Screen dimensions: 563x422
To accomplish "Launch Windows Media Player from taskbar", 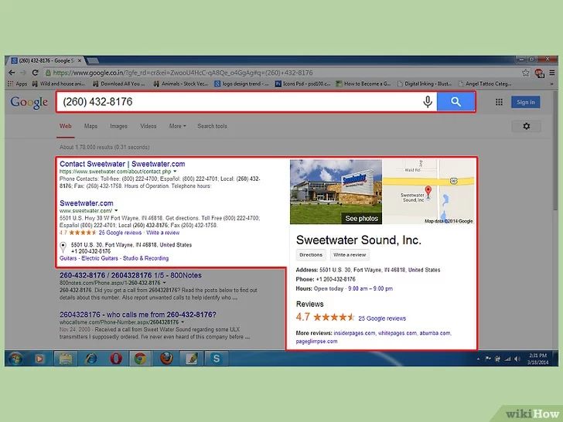I will tap(39, 359).
